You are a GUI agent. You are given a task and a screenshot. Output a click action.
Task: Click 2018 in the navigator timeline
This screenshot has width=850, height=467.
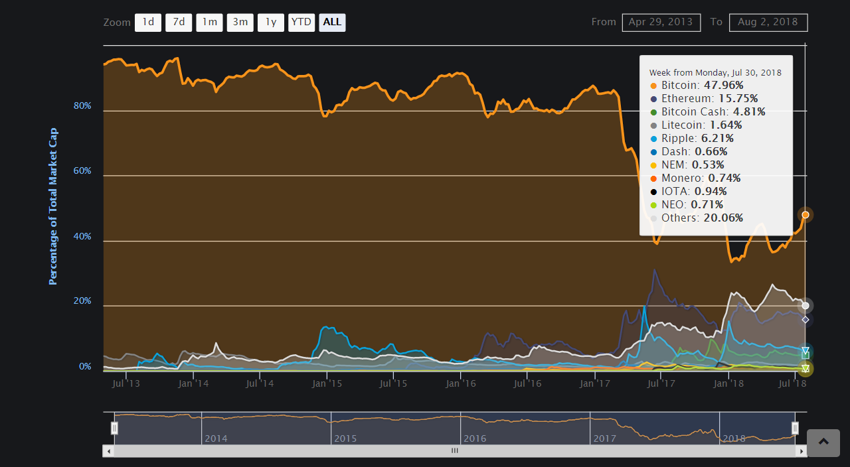(734, 439)
